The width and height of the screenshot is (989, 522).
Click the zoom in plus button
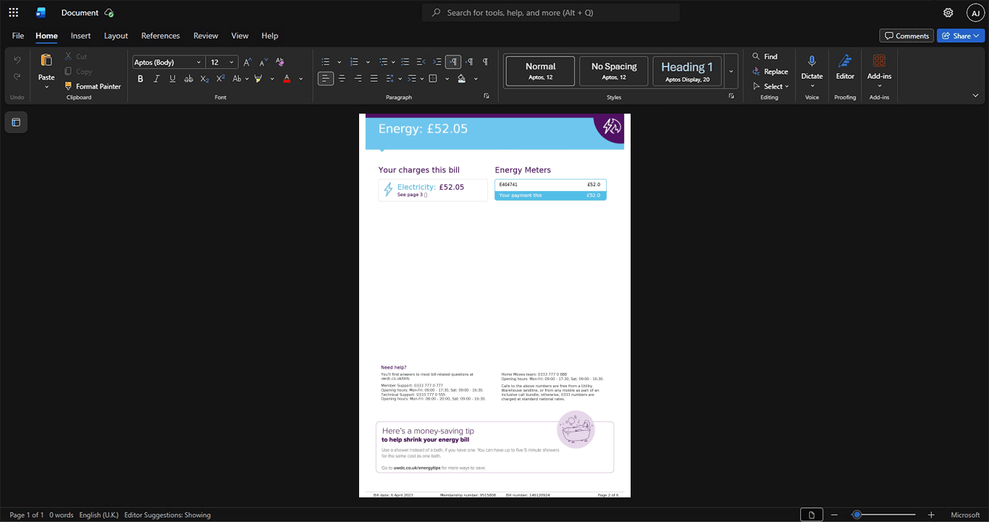pos(931,515)
